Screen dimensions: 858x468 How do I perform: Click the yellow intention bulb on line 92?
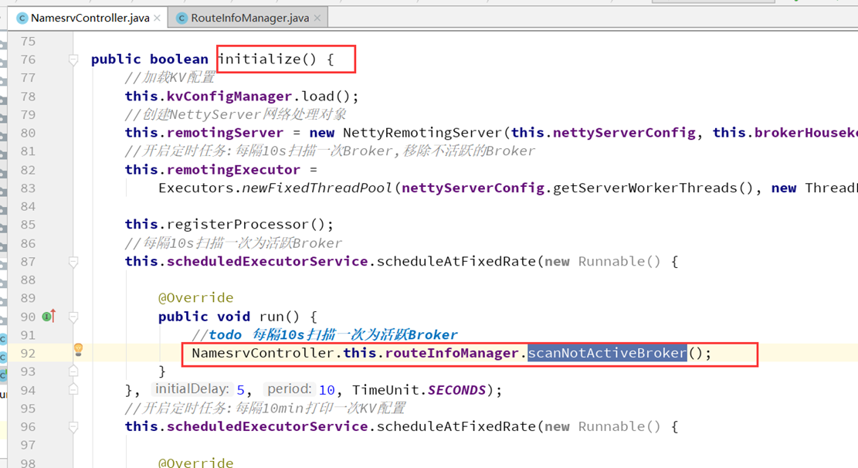[78, 349]
